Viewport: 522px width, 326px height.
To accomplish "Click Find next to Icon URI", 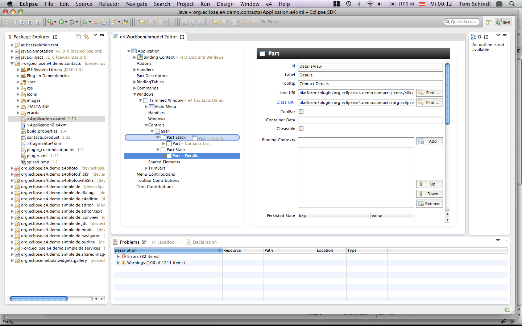I will 430,93.
